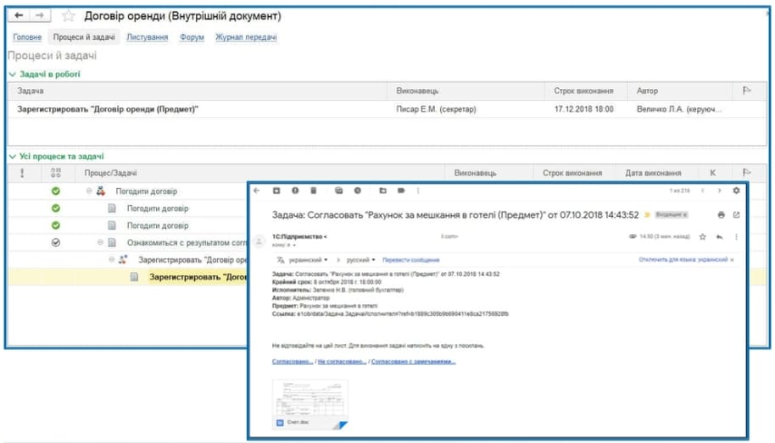Collapse the "Усі процеси та задачі" section
This screenshot has width=775, height=443.
click(12, 157)
